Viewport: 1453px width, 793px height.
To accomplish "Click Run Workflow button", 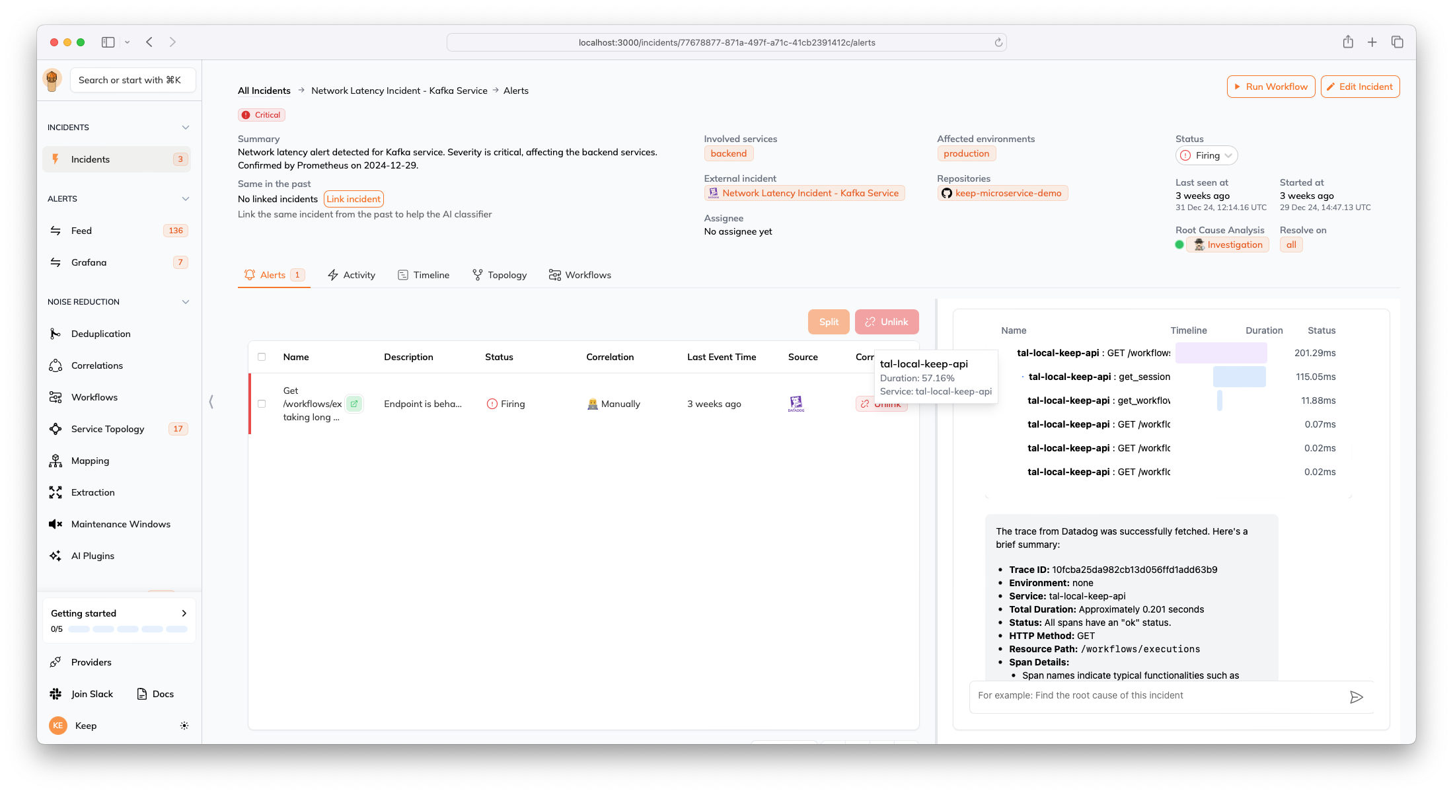I will (x=1271, y=87).
